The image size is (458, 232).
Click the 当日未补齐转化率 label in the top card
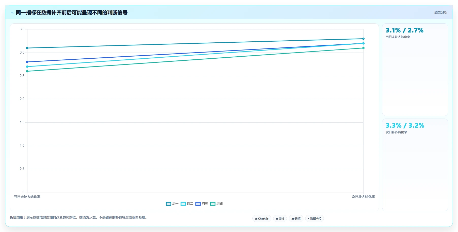[x=398, y=37]
